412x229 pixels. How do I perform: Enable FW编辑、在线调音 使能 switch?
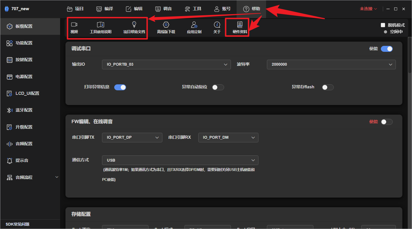pyautogui.click(x=386, y=122)
